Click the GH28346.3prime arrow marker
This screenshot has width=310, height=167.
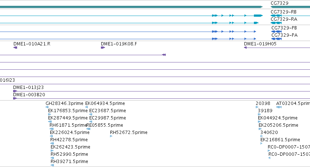click(x=47, y=107)
